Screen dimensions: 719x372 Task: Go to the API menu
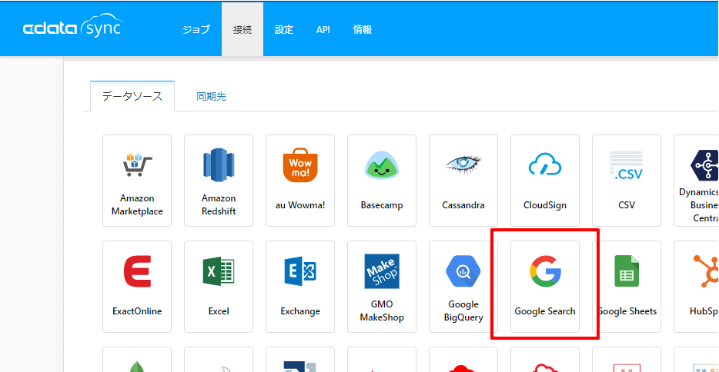point(323,30)
